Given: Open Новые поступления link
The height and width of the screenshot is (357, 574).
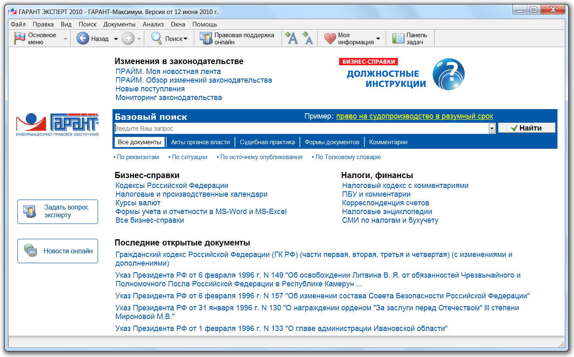Looking at the screenshot, I should (x=150, y=89).
